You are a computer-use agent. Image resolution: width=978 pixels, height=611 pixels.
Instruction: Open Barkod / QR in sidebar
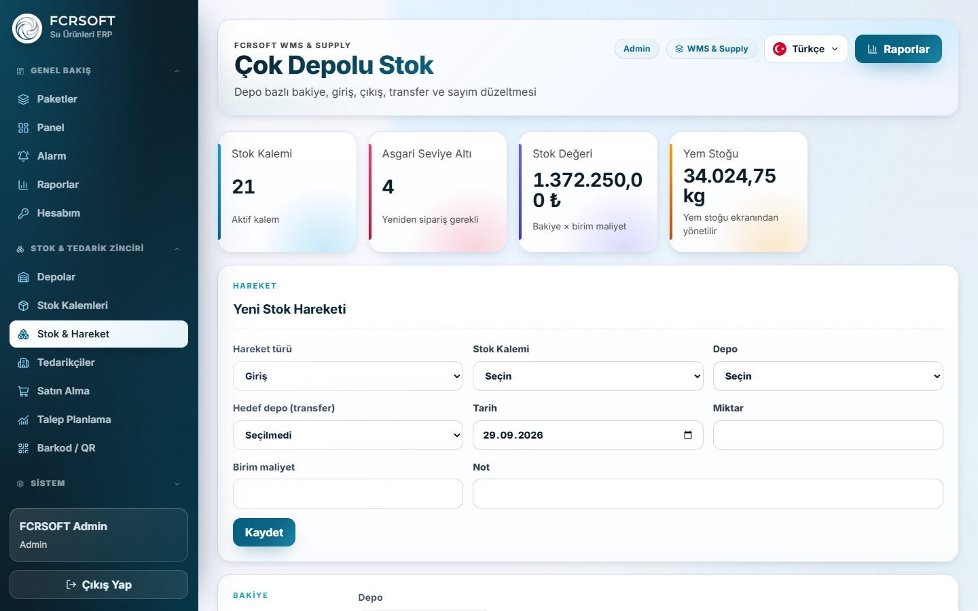98,448
